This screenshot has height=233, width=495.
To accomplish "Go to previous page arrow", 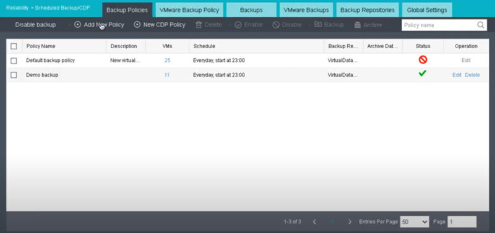I will pos(314,222).
